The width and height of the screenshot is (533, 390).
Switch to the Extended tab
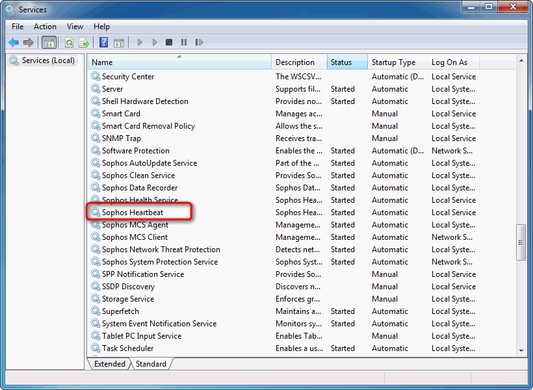point(109,364)
